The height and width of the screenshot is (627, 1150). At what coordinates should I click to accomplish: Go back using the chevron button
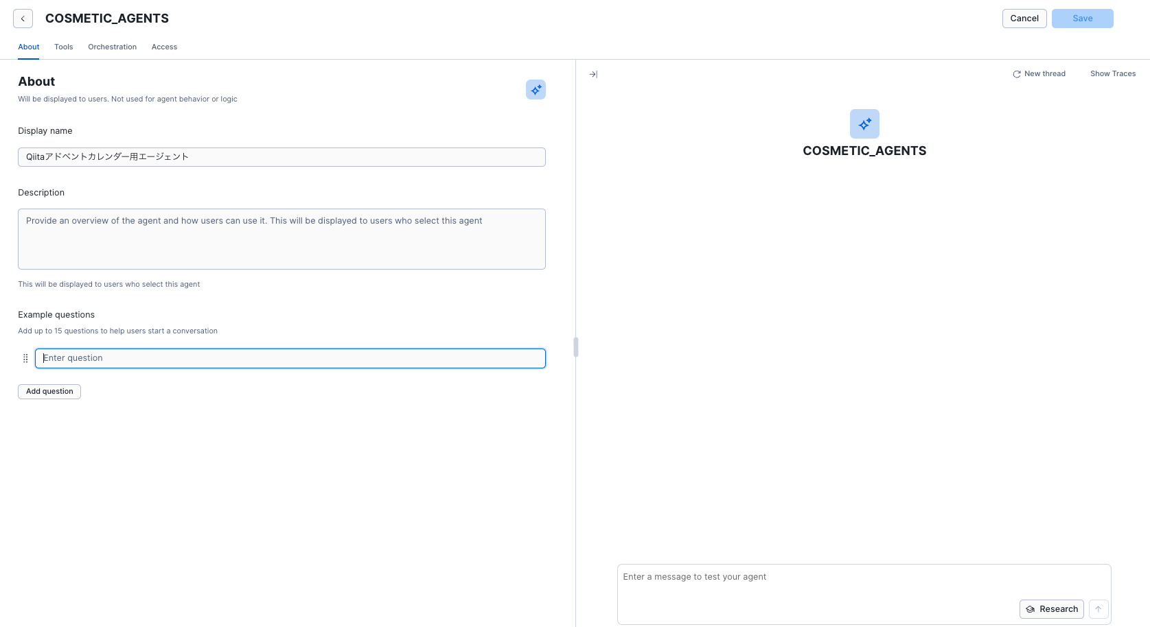tap(23, 19)
